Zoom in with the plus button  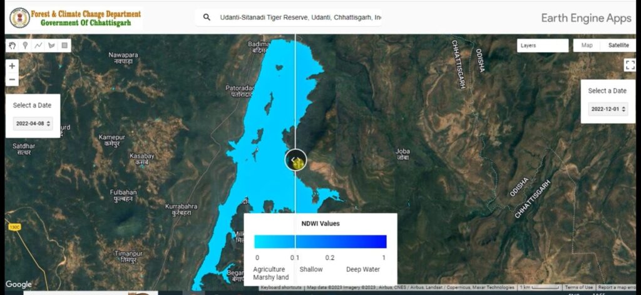13,66
